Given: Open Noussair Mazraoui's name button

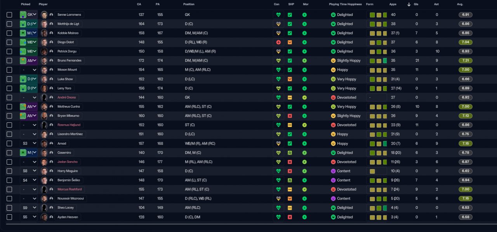Looking at the screenshot, I should click(x=71, y=199).
